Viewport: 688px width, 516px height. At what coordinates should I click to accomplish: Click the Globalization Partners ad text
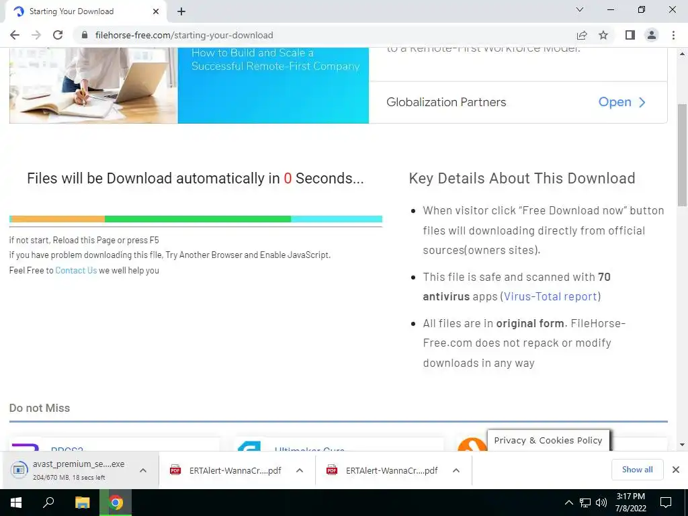[446, 102]
